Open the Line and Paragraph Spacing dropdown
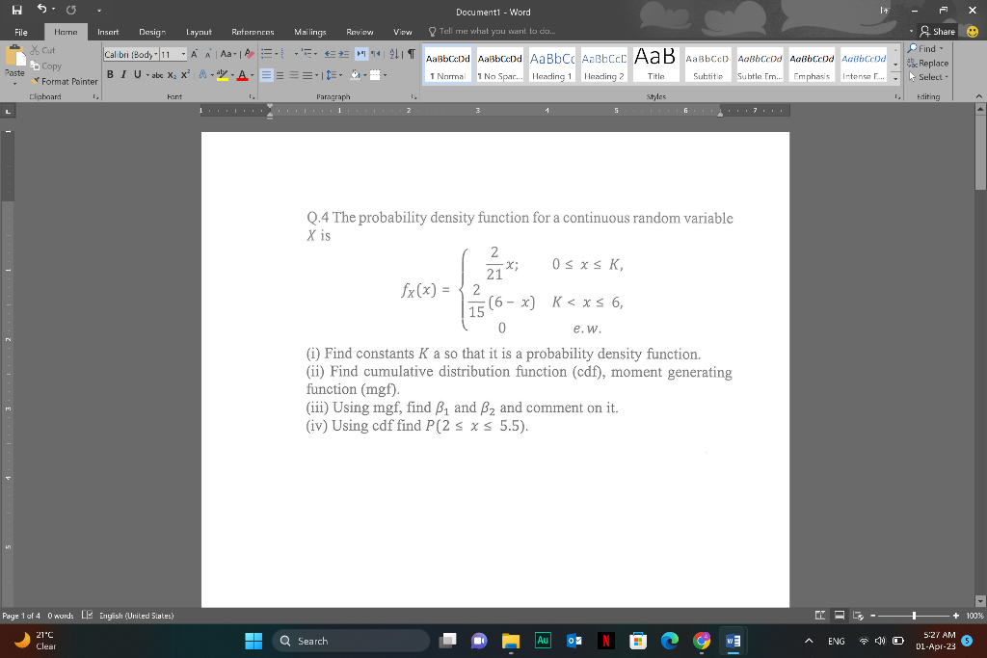Screen dimensions: 987x658 [x=333, y=73]
